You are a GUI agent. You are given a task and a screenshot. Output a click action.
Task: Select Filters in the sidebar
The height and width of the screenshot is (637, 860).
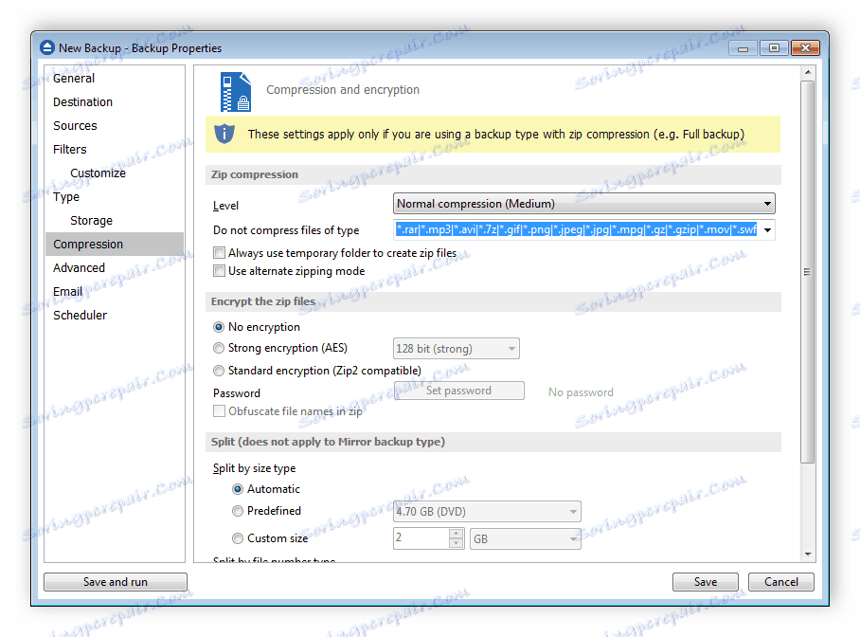coord(70,150)
